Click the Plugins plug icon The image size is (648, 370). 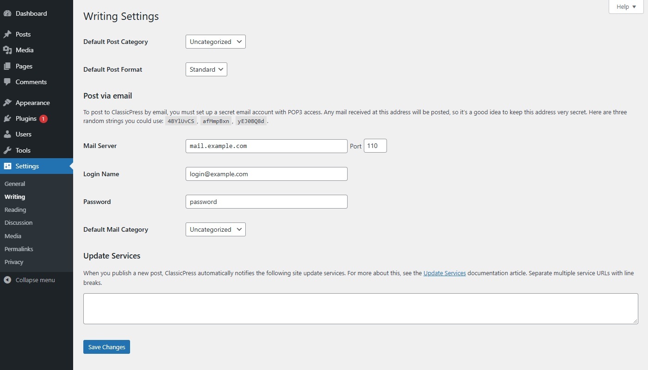click(7, 118)
